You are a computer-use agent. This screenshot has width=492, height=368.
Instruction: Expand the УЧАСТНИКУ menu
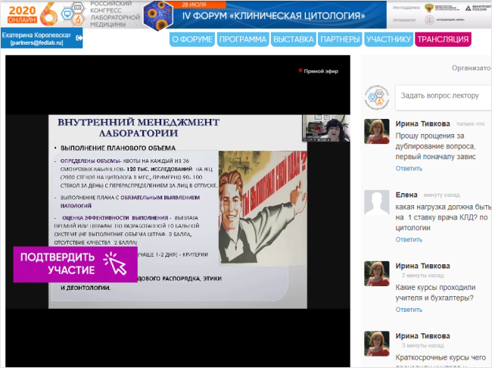tap(388, 39)
